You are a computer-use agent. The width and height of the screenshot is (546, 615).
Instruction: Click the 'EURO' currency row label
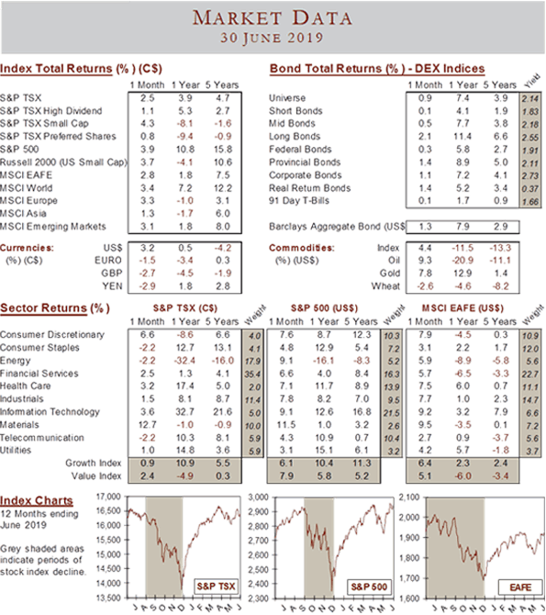click(x=108, y=261)
